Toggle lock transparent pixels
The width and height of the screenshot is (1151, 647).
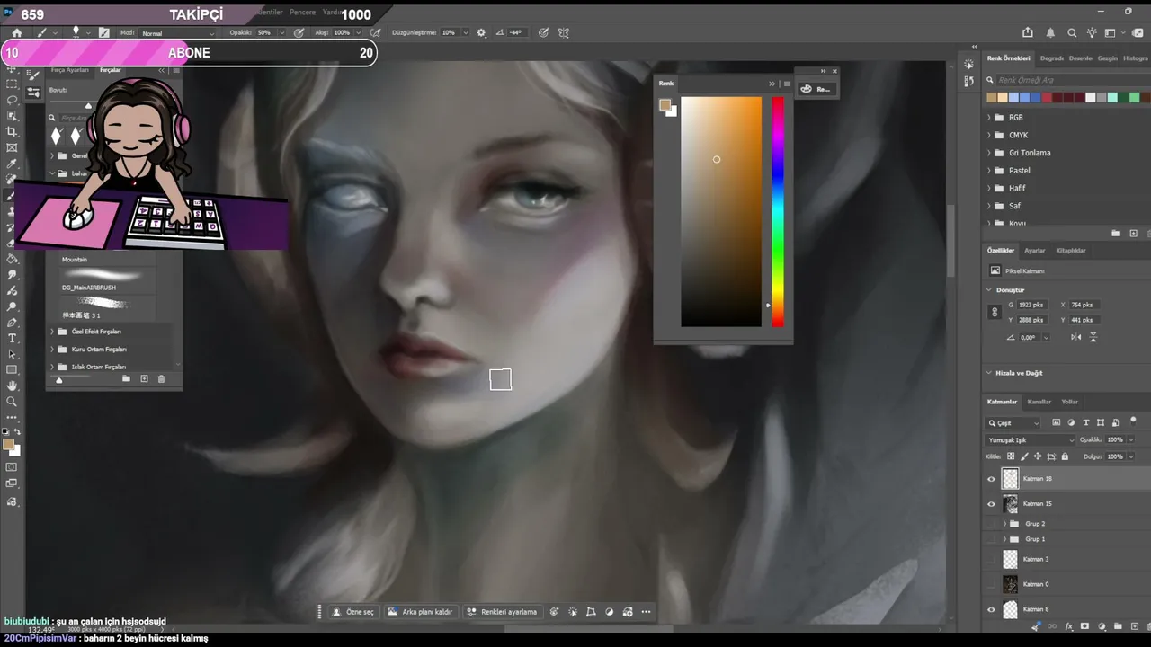[1011, 456]
